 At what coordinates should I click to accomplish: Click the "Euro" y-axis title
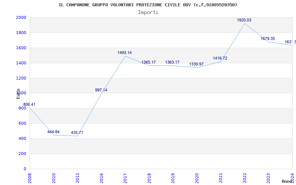(18, 94)
